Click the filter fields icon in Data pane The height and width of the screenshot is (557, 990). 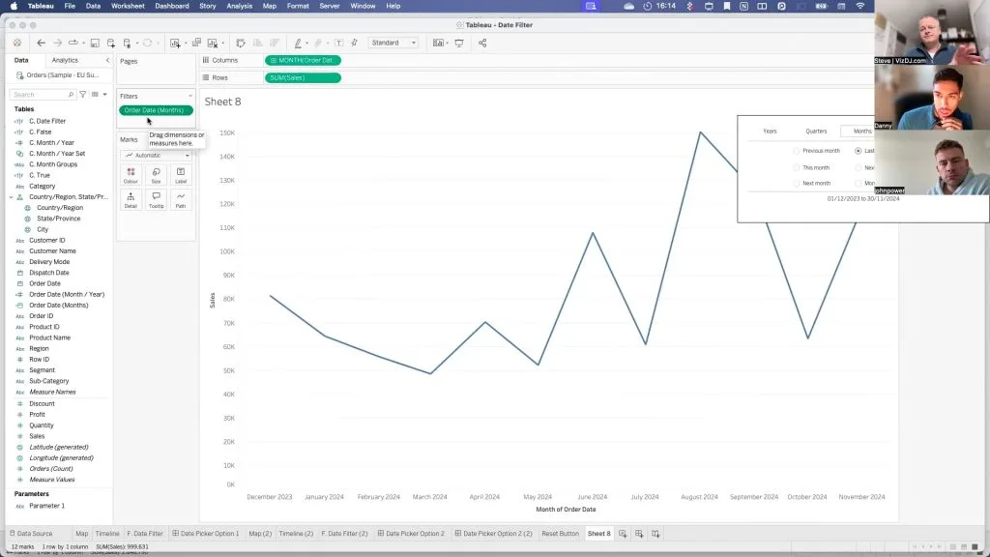click(x=83, y=94)
